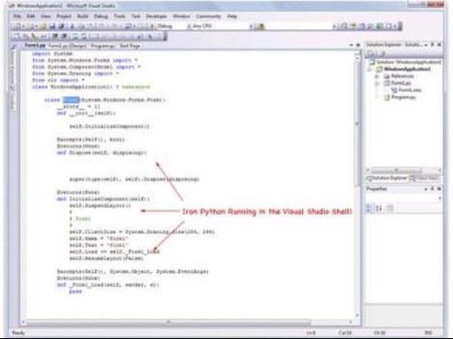Click the Save icon in toolbar
453x339 pixels.
pos(52,26)
